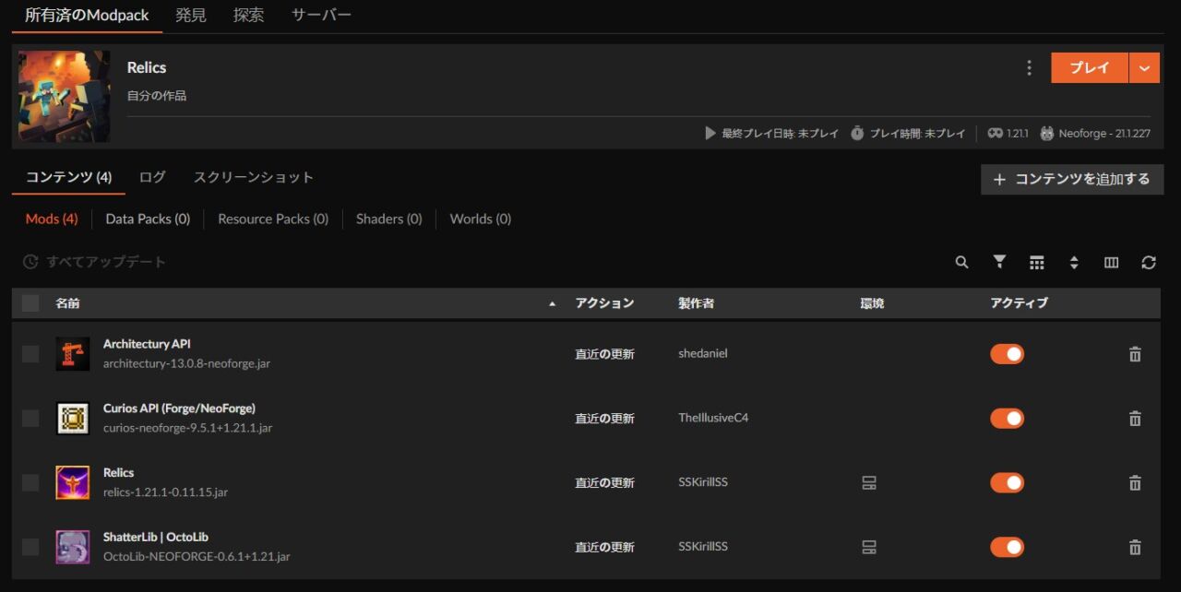1181x592 pixels.
Task: Open the Play button dropdown arrow
Action: coord(1144,67)
